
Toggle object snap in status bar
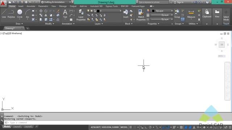(x=168, y=127)
